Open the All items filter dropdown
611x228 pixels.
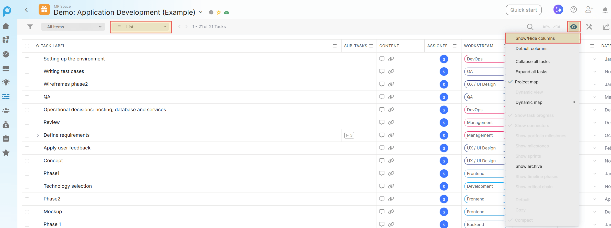tap(73, 27)
